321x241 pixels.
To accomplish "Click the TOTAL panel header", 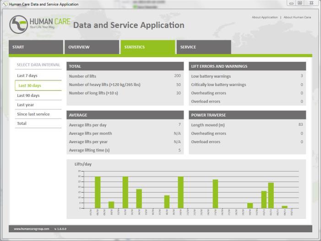I will click(x=125, y=66).
